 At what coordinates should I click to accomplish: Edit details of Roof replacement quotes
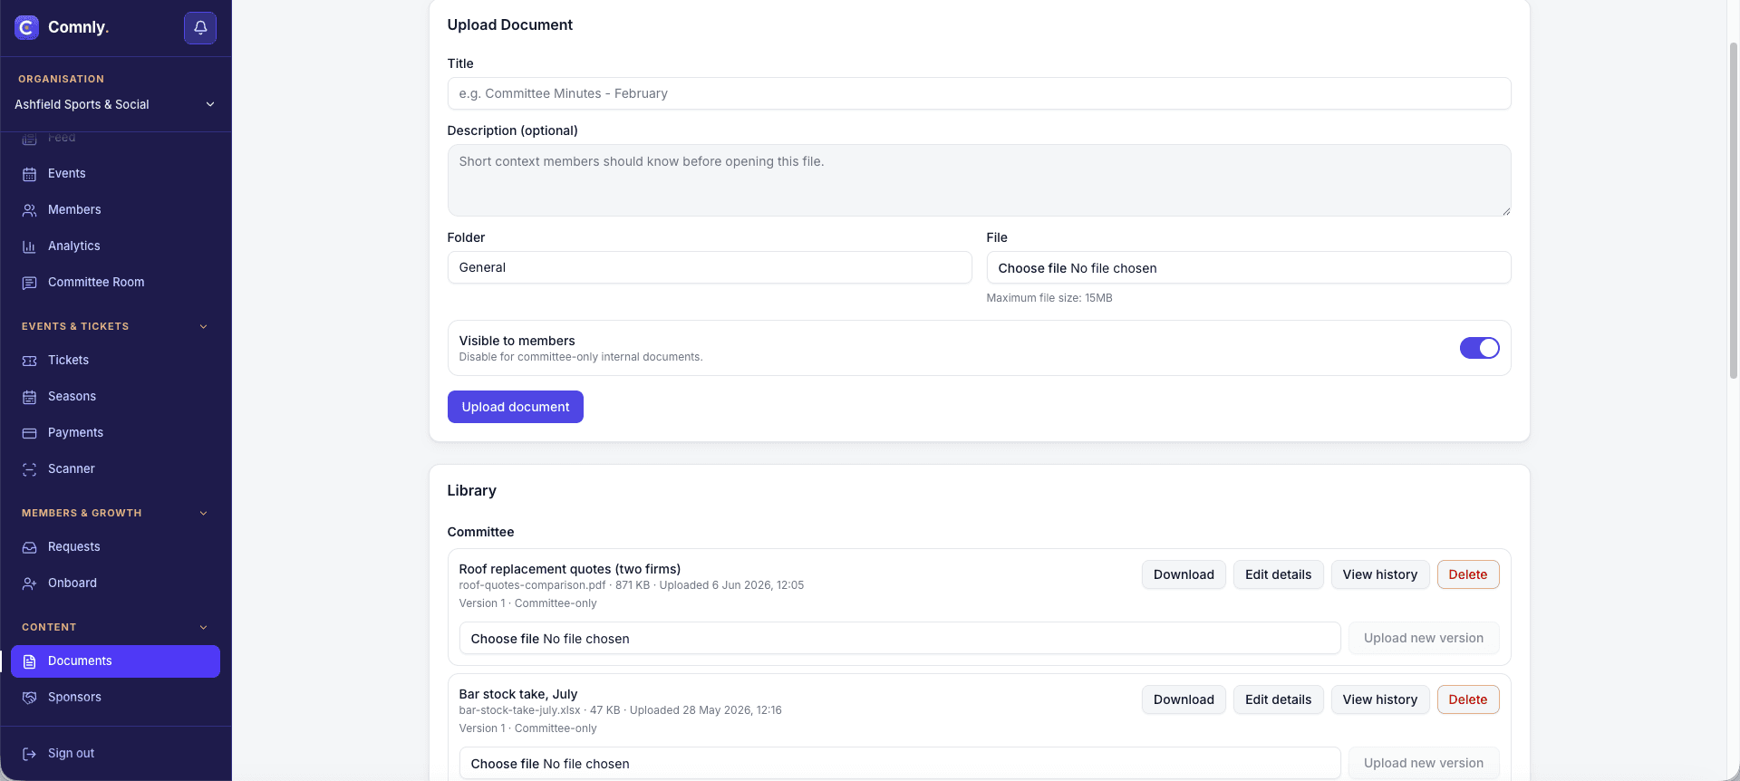coord(1278,574)
